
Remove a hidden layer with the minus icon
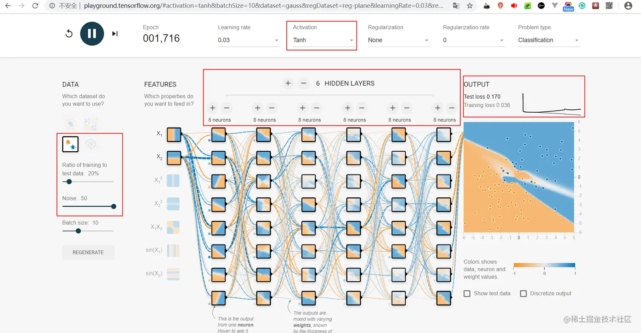304,83
